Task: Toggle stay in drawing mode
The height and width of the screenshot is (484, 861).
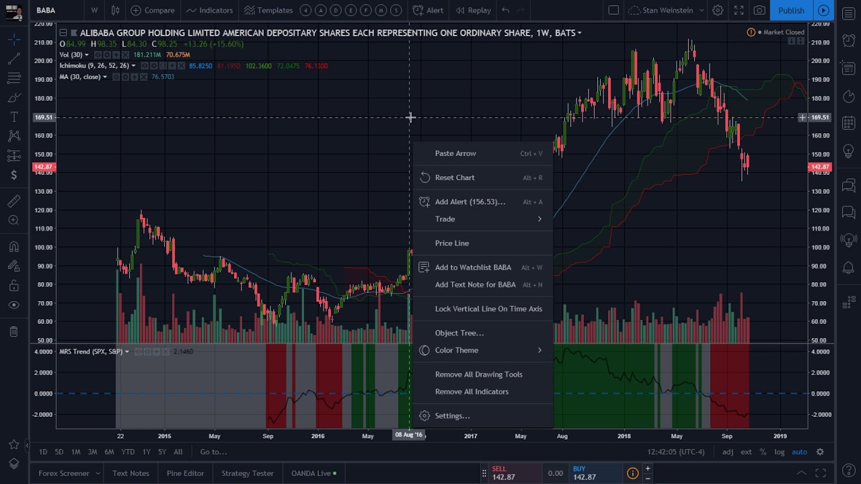Action: tap(13, 266)
